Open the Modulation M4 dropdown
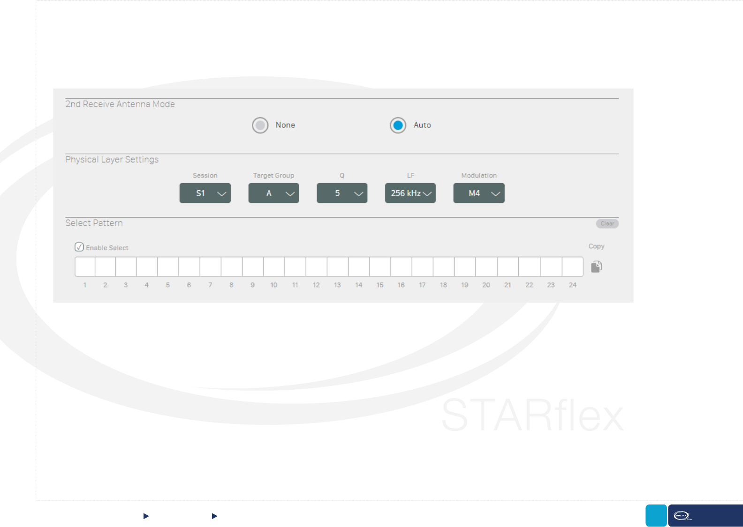This screenshot has width=743, height=527. 479,193
